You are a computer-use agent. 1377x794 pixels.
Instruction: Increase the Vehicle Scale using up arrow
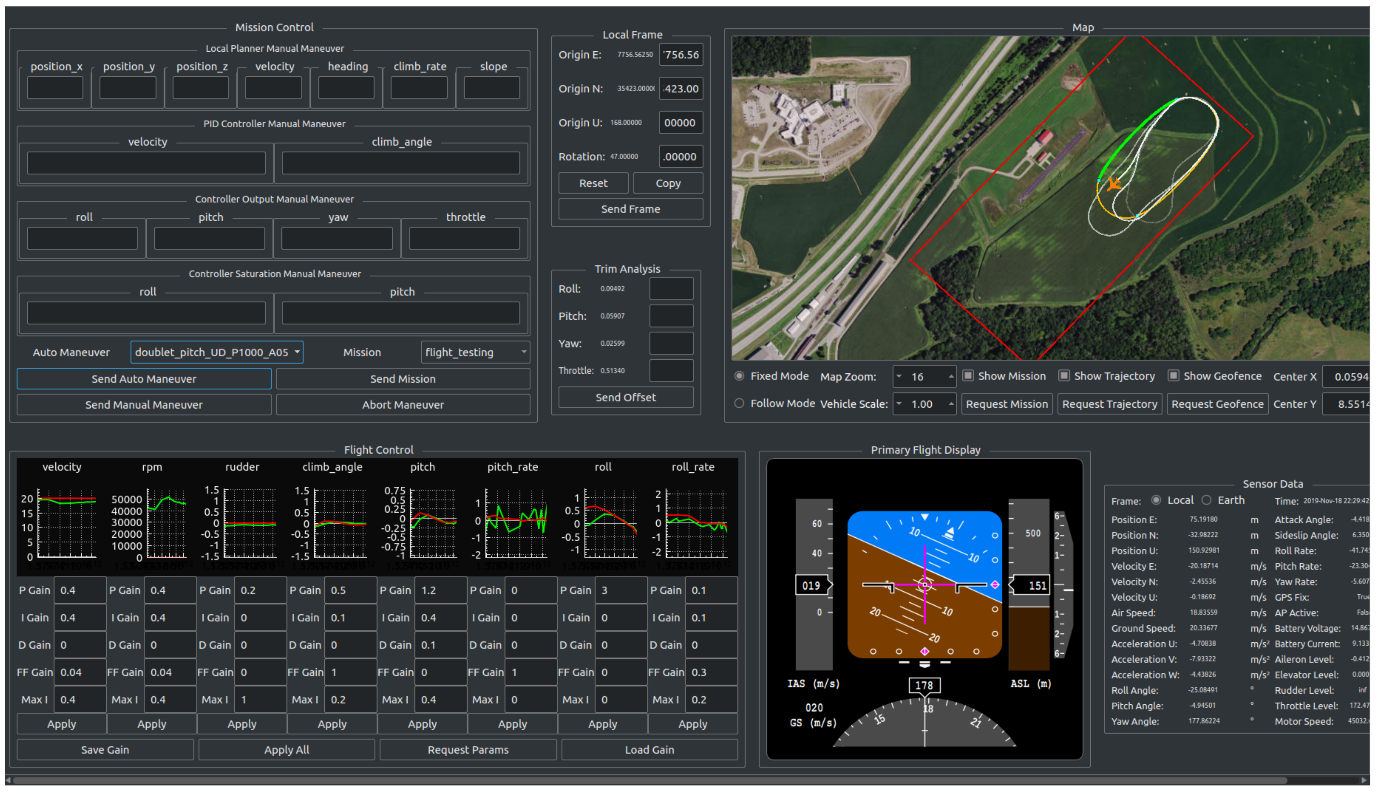click(x=951, y=404)
